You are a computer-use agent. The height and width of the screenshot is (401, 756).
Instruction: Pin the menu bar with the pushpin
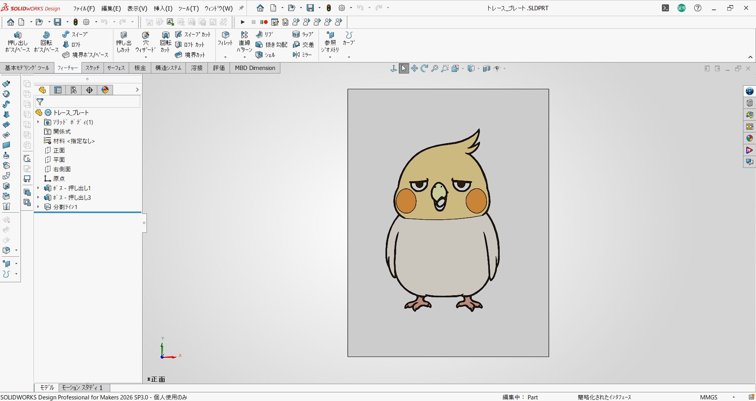click(241, 8)
